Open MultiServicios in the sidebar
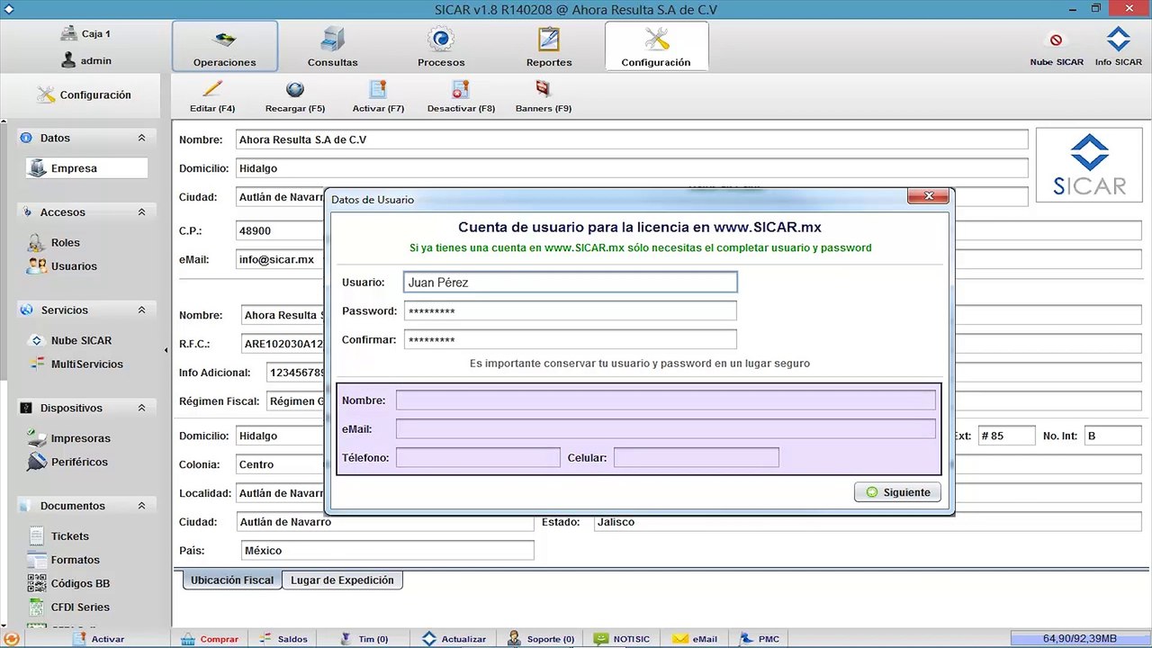 pyautogui.click(x=76, y=364)
